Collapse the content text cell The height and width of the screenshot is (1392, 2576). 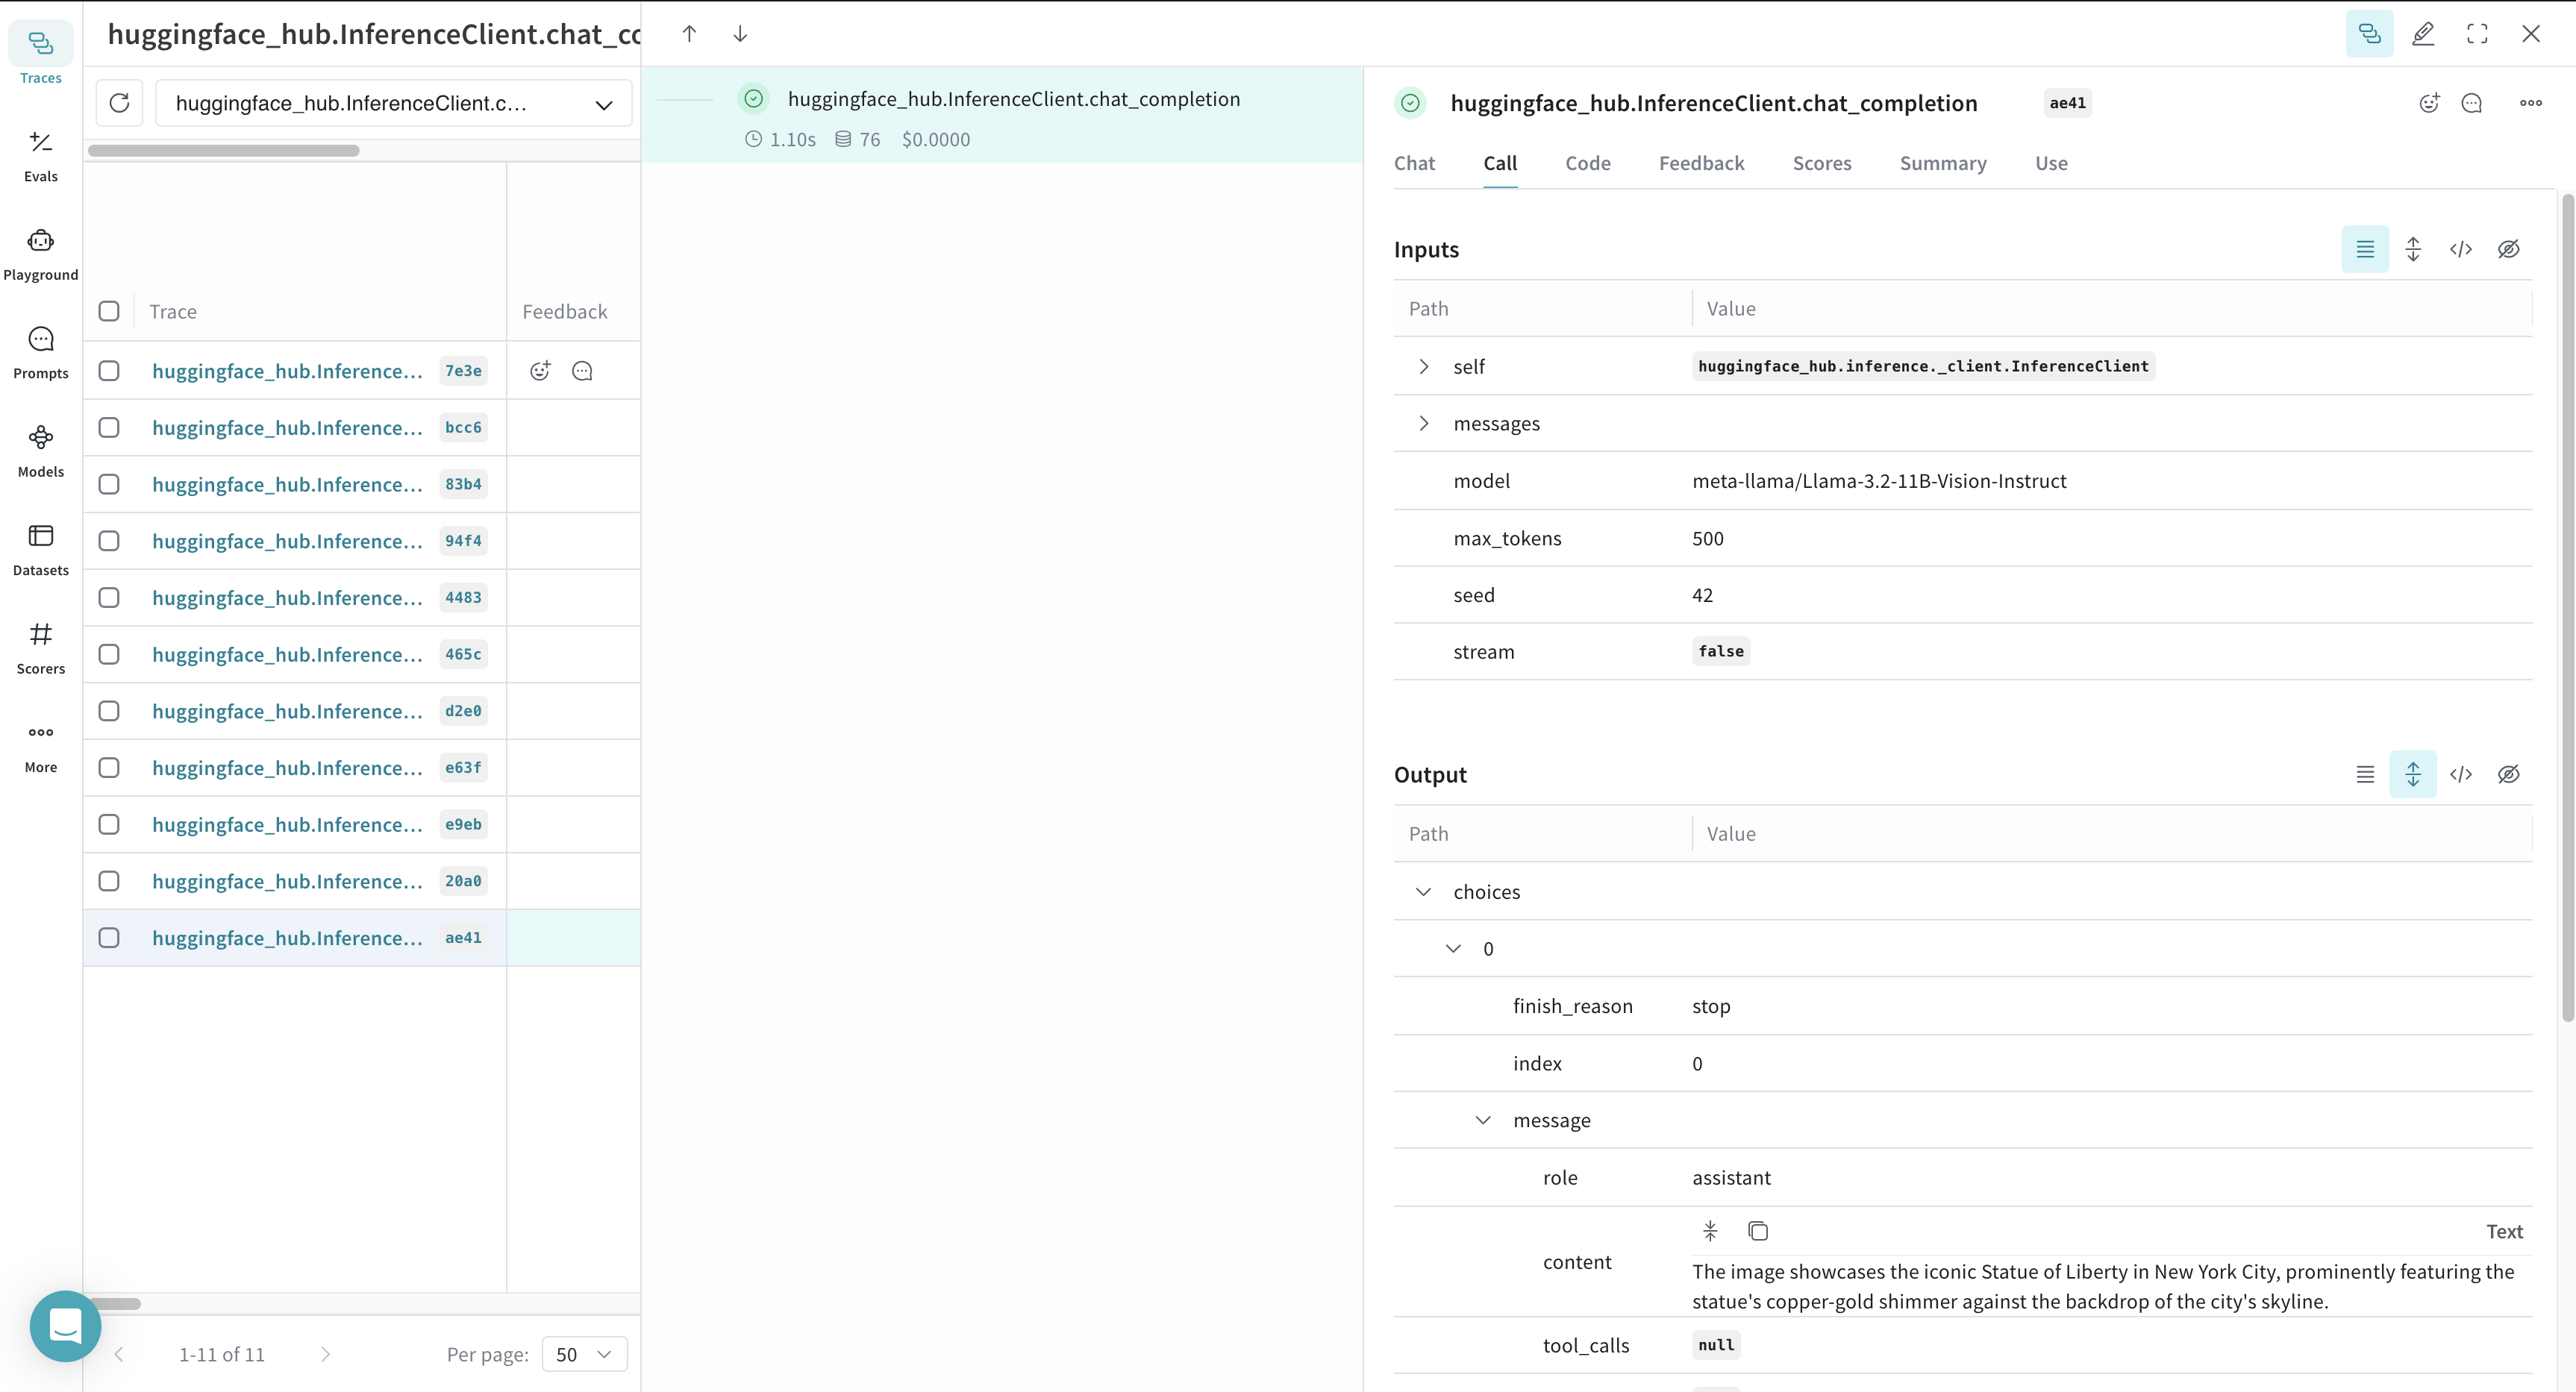click(1710, 1231)
